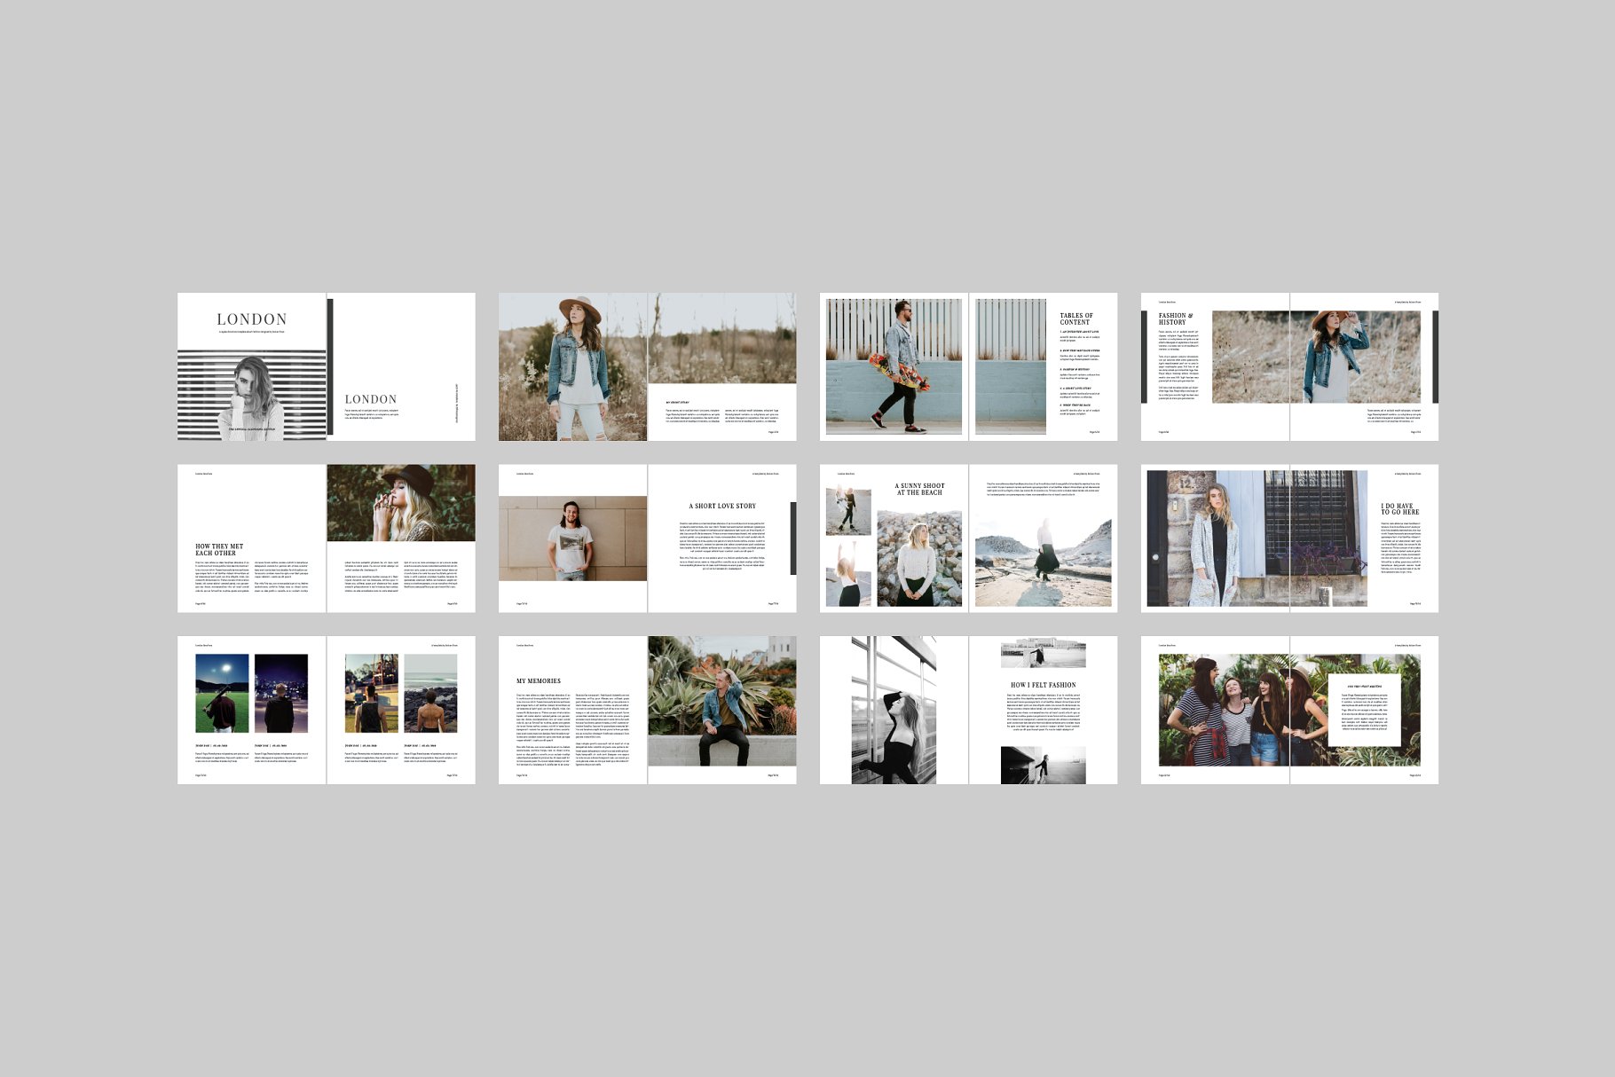The width and height of the screenshot is (1615, 1077).
Task: Select the man sitting by agave plants photo
Action: pyautogui.click(x=721, y=701)
